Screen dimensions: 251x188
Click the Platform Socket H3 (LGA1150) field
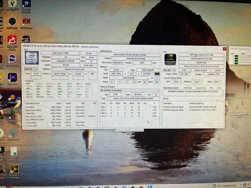[x=75, y=69]
